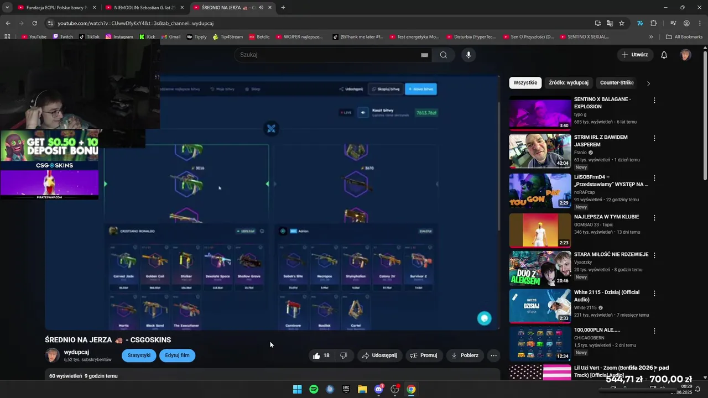This screenshot has width=708, height=398.
Task: Reload the page in Chrome
Action: [x=34, y=23]
